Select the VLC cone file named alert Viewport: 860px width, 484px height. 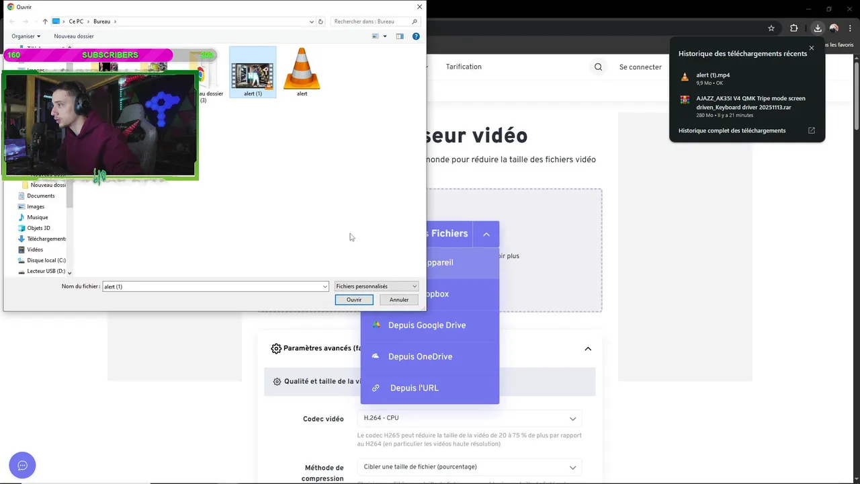(x=302, y=72)
